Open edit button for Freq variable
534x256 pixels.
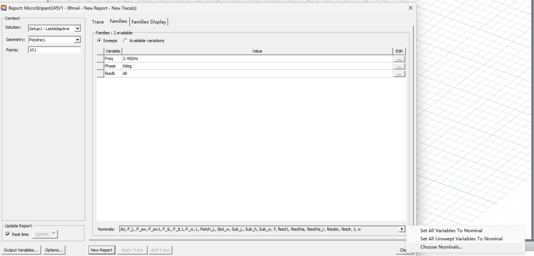coord(399,59)
